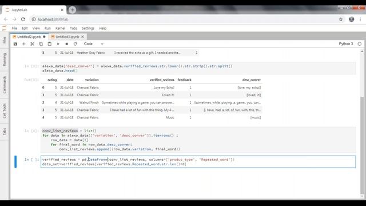Open the Cell Tools sidebar panel
Image resolution: width=366 pixels, height=206 pixels.
(4, 110)
